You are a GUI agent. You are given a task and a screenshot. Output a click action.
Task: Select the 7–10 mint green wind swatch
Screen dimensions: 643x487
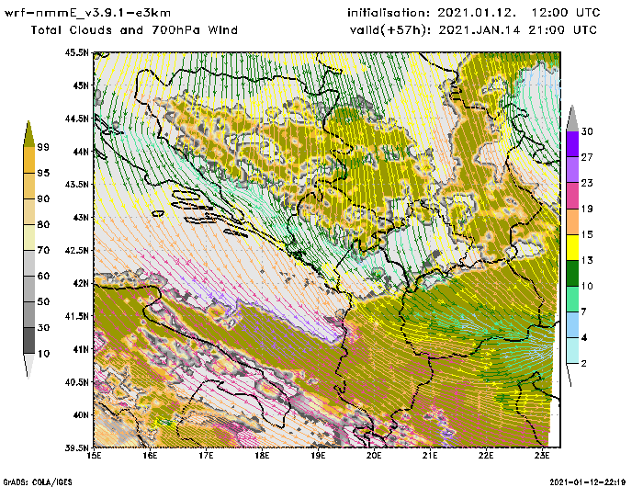tap(572, 300)
